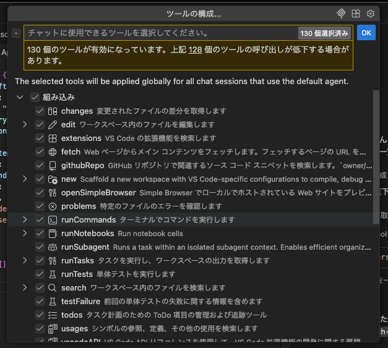Select the githubRepo row label
The height and width of the screenshot is (348, 388).
pyautogui.click(x=83, y=166)
